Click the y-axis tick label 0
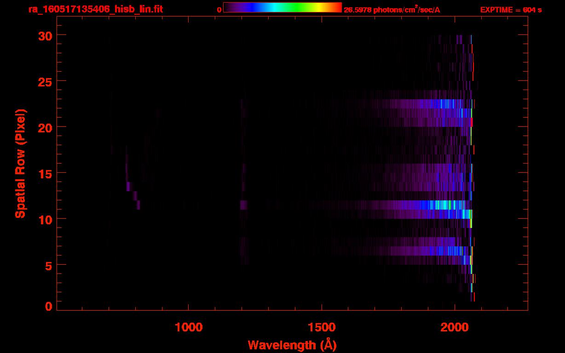The width and height of the screenshot is (565, 353). pyautogui.click(x=49, y=306)
